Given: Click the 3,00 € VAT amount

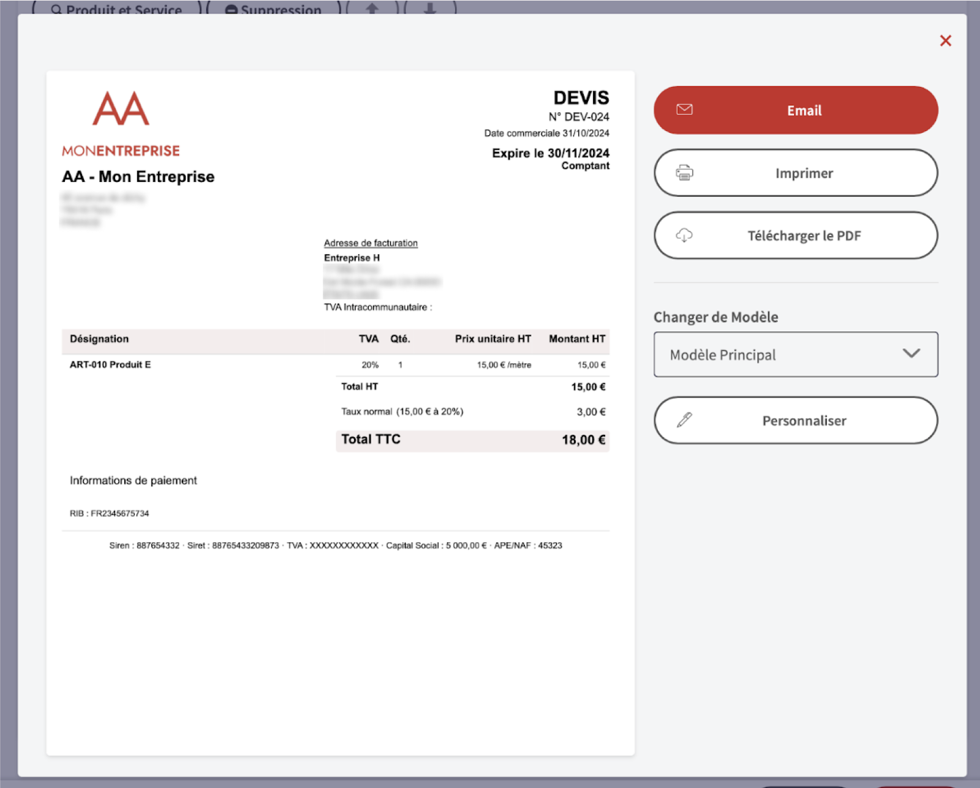Looking at the screenshot, I should pyautogui.click(x=590, y=412).
